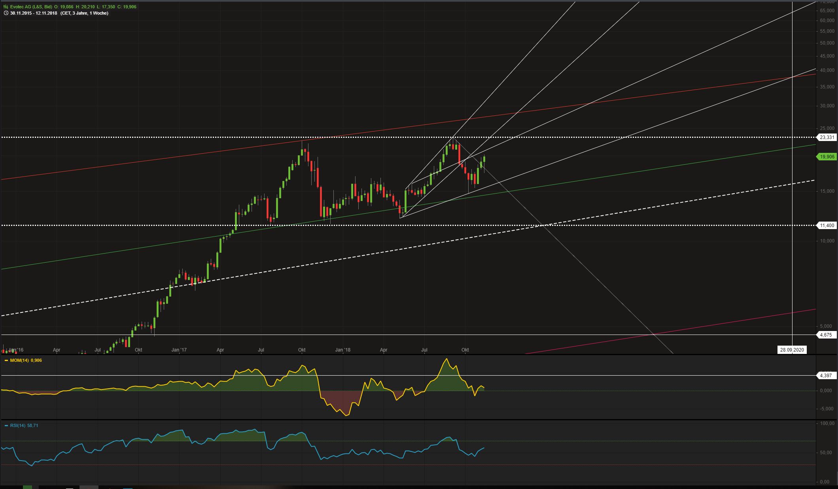Image resolution: width=838 pixels, height=489 pixels.
Task: Click the Okt label near the latest candles
Action: [x=465, y=350]
